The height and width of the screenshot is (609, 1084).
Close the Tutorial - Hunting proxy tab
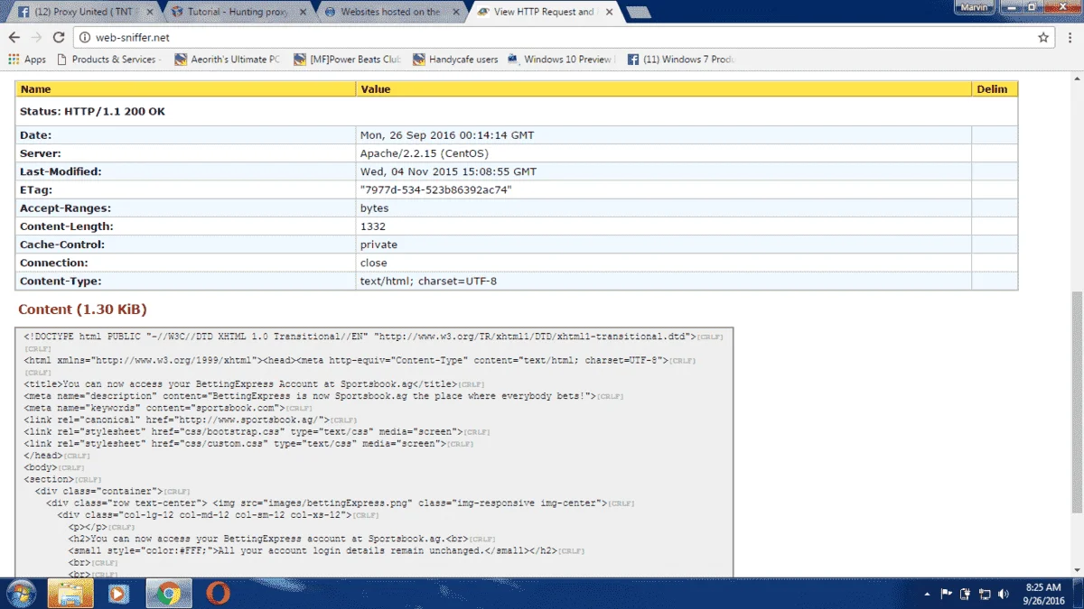pos(303,13)
